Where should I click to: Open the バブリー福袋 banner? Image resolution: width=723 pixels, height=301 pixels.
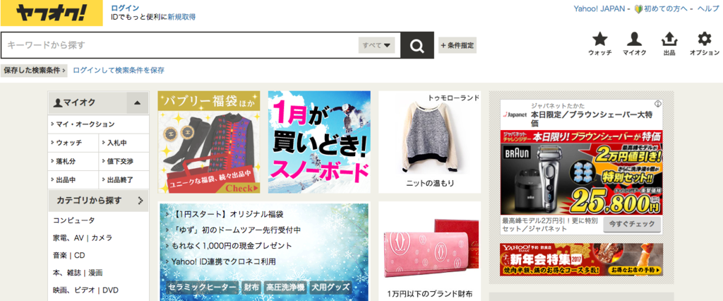(x=209, y=142)
